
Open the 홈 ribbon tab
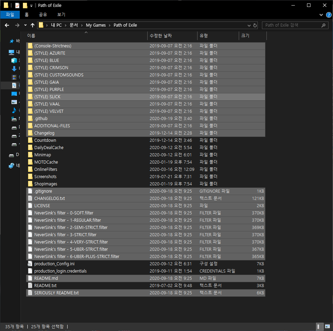tap(27, 15)
